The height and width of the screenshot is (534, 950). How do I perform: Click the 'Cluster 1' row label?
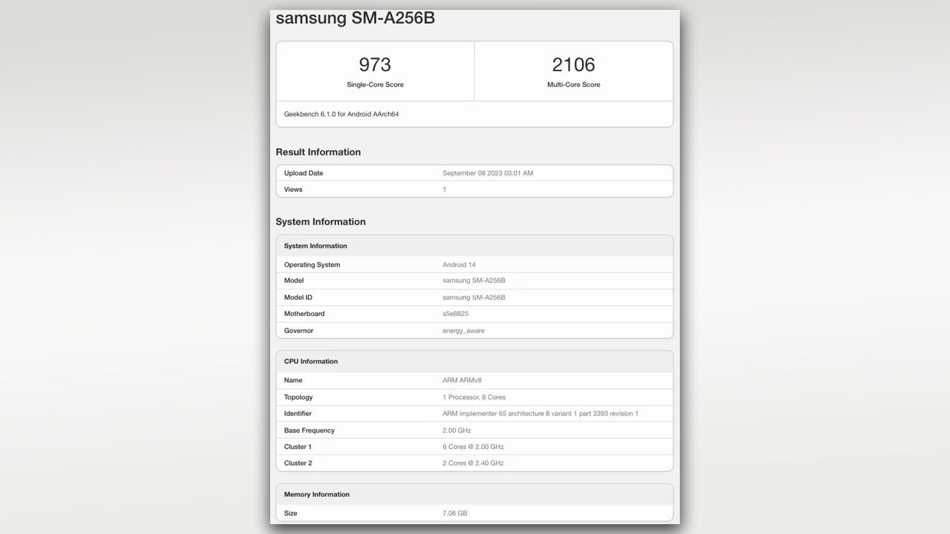[x=297, y=446]
